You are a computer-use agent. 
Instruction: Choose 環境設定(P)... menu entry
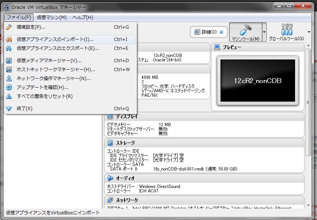tap(70, 27)
